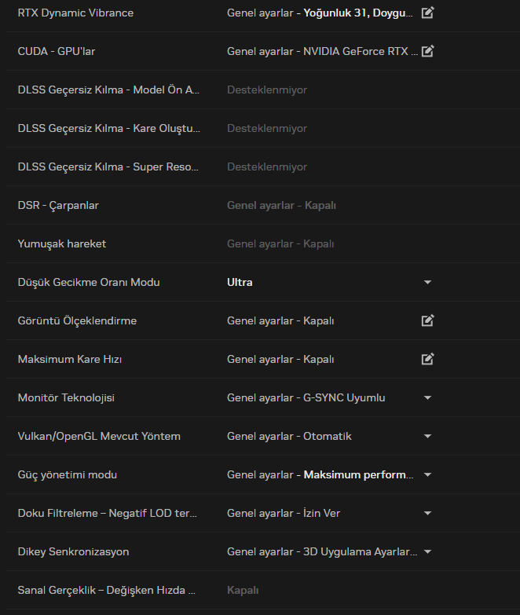Open the Düşük Gecikme Oranı Modu dropdown arrow
This screenshot has width=520, height=615.
click(427, 282)
